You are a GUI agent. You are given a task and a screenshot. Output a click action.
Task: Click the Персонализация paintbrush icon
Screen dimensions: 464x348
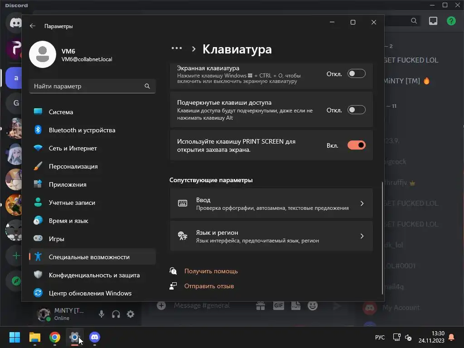pos(38,166)
